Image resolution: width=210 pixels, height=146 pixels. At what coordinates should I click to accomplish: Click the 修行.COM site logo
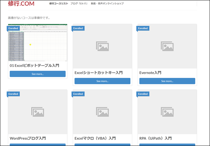(x=21, y=4)
